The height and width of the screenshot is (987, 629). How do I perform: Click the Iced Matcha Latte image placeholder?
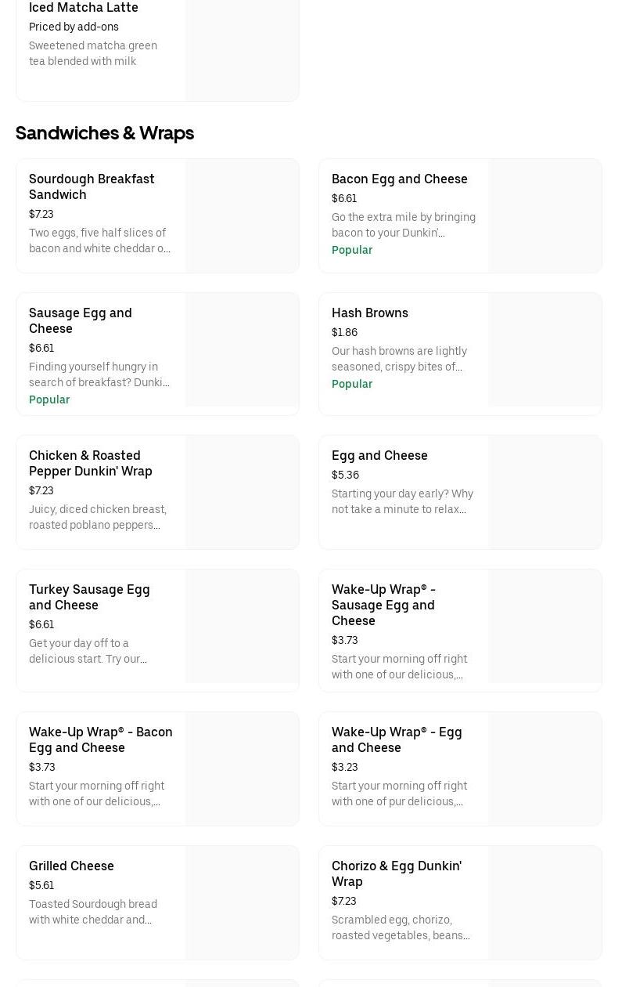[242, 47]
